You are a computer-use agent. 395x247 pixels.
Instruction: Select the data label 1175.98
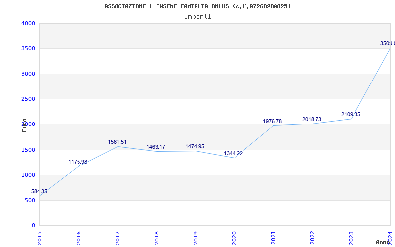(78, 162)
